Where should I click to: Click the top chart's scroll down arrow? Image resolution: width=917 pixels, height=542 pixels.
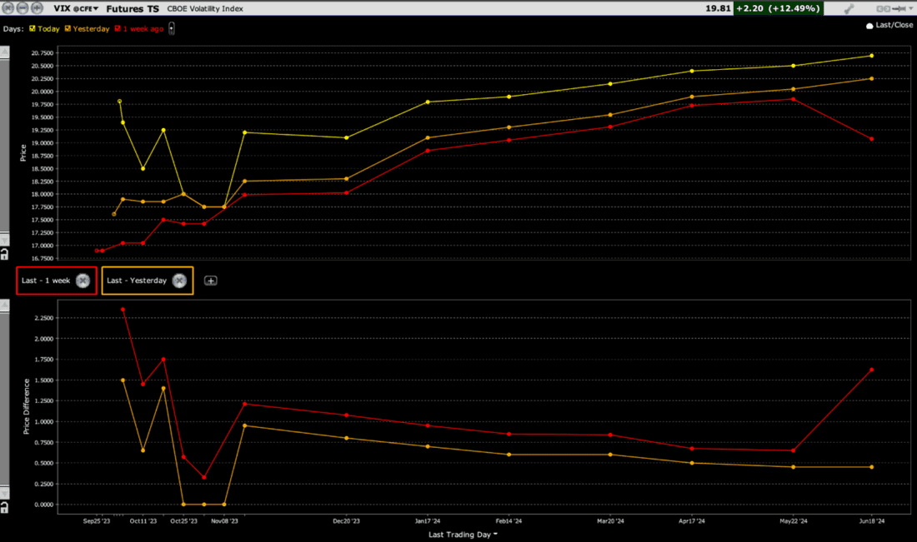pyautogui.click(x=5, y=240)
